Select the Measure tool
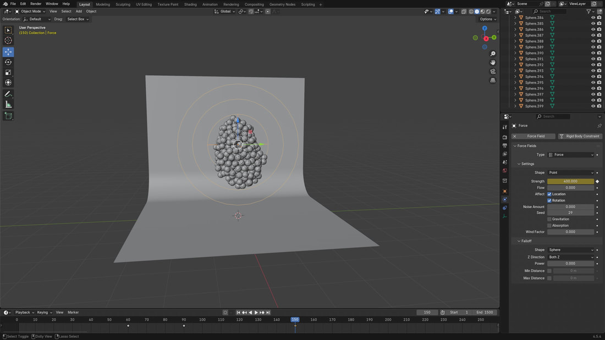 point(8,104)
